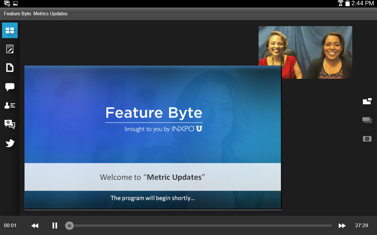Click the 'Feature Byte: Metrics Updates' title
Screen dimensions: 377x235
[36, 14]
